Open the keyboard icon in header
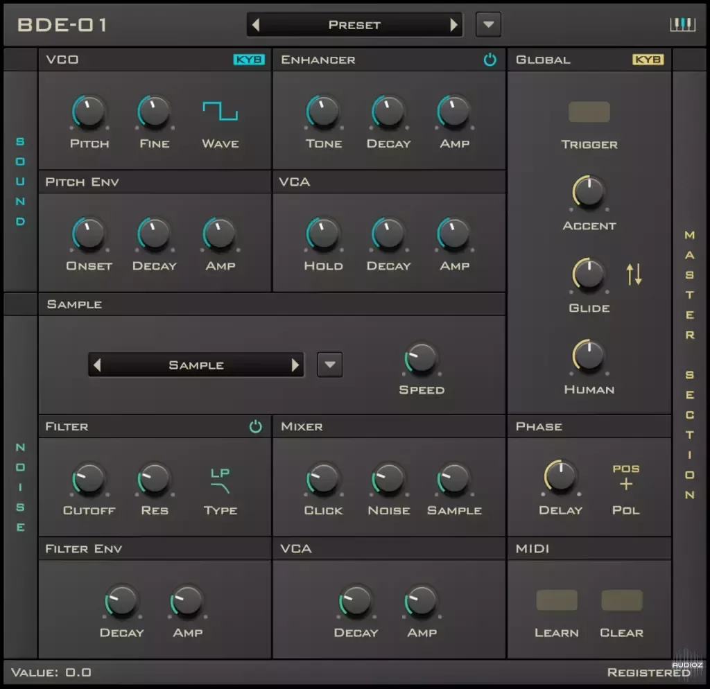 pos(682,24)
